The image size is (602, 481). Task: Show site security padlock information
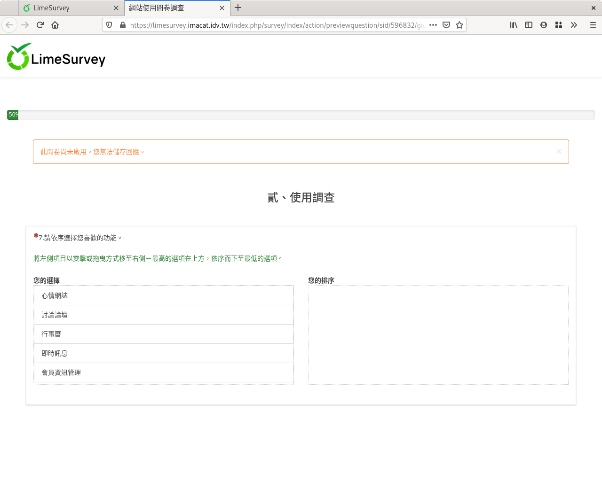point(123,25)
